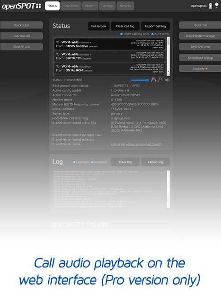Click the light bulb icon in header

[217, 5]
